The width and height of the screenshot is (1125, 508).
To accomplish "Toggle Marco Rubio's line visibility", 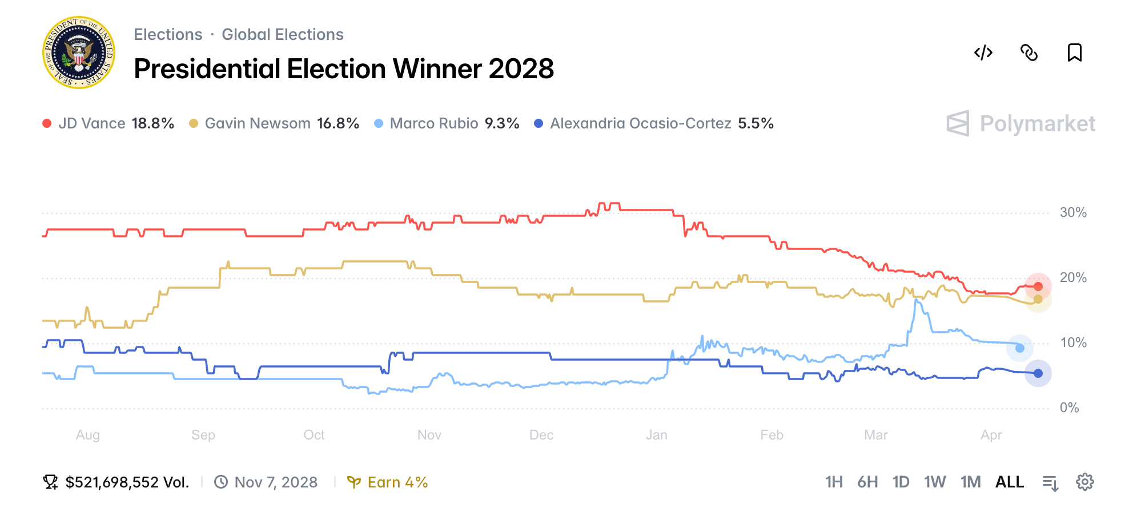I will point(379,123).
